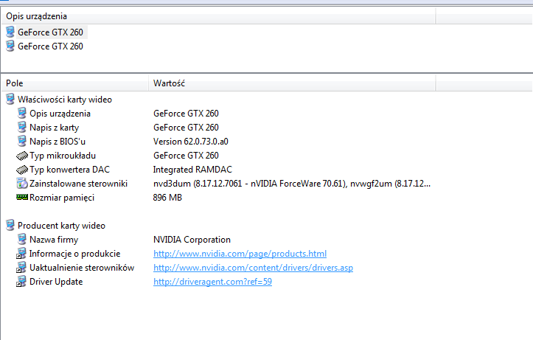Click the Uaktualnienie sterowników field label
The image size is (533, 340).
tap(82, 268)
